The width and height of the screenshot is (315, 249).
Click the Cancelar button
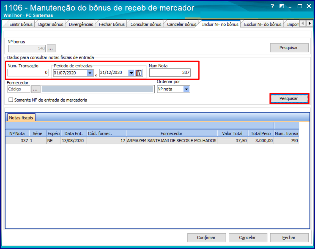pyautogui.click(x=248, y=238)
